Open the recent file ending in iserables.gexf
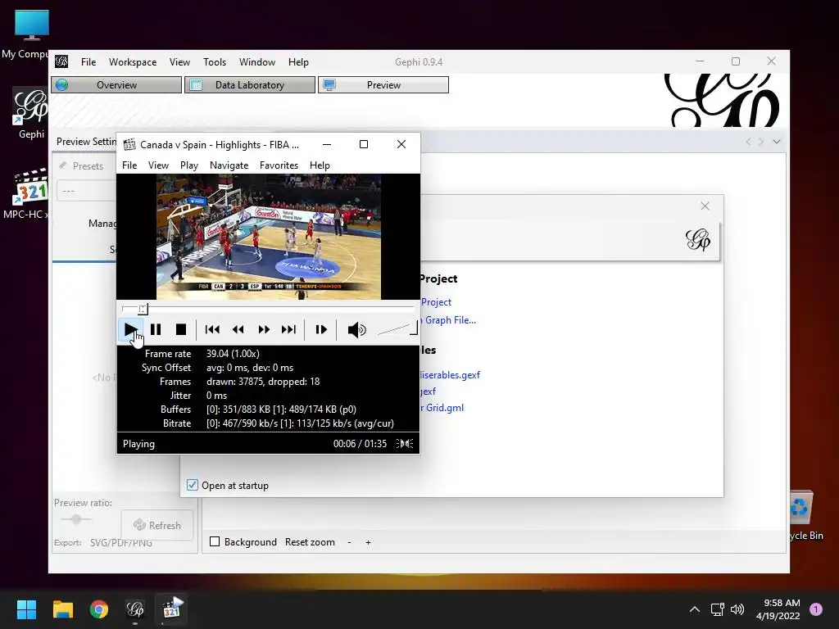The width and height of the screenshot is (839, 629). (451, 375)
